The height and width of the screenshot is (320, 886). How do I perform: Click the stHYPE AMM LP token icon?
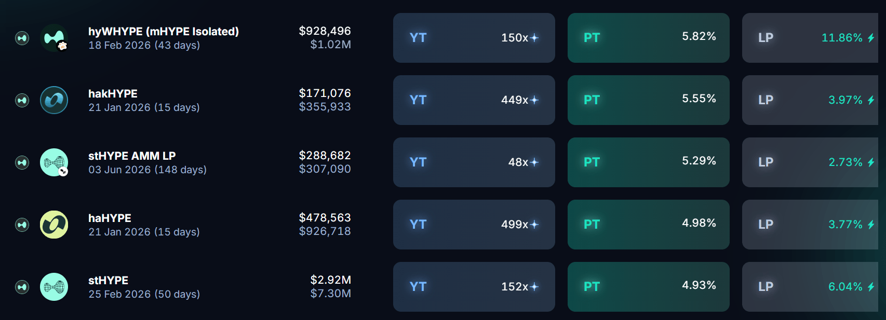pyautogui.click(x=54, y=162)
